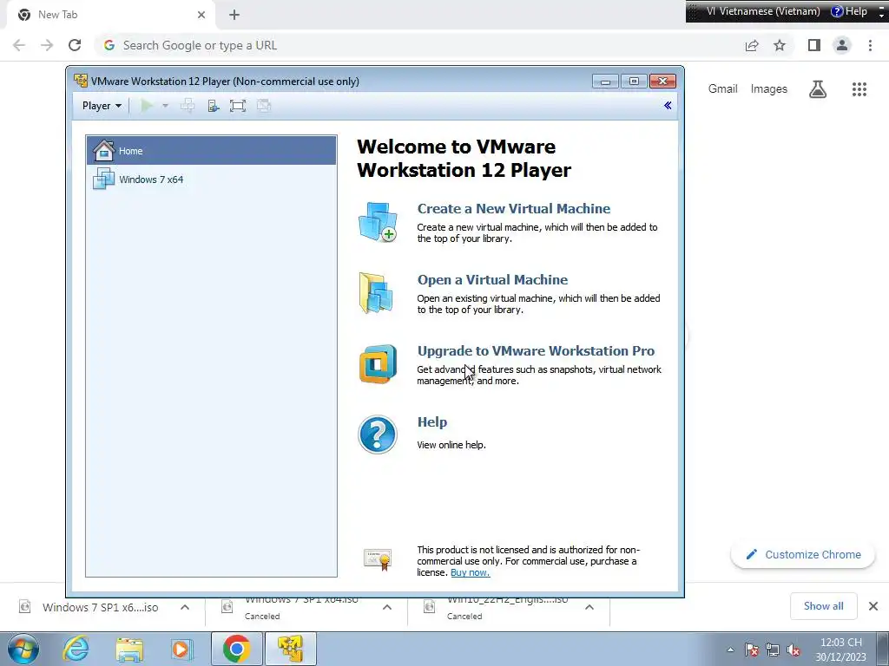Click Show all downloads button
The image size is (889, 666).
click(x=823, y=606)
